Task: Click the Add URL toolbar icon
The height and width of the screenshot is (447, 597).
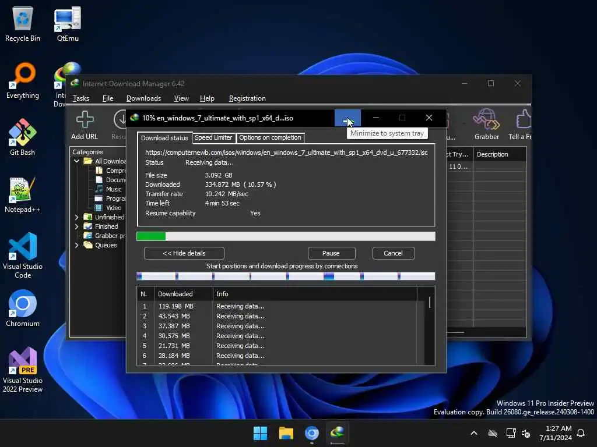Action: click(85, 126)
